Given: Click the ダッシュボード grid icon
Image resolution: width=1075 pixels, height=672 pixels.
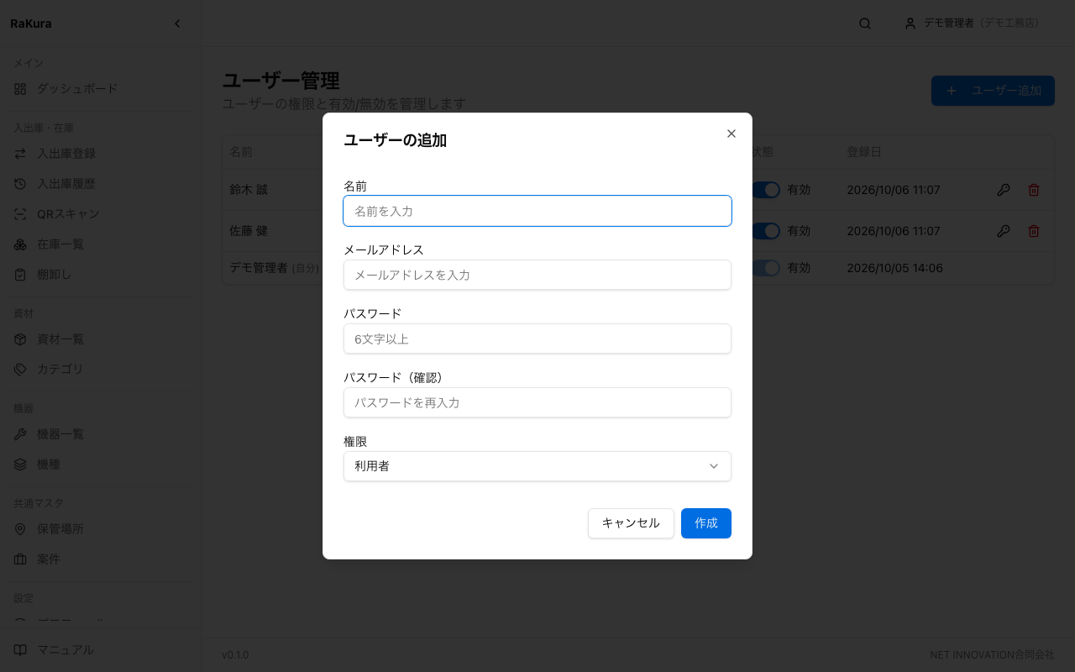Looking at the screenshot, I should pyautogui.click(x=20, y=88).
